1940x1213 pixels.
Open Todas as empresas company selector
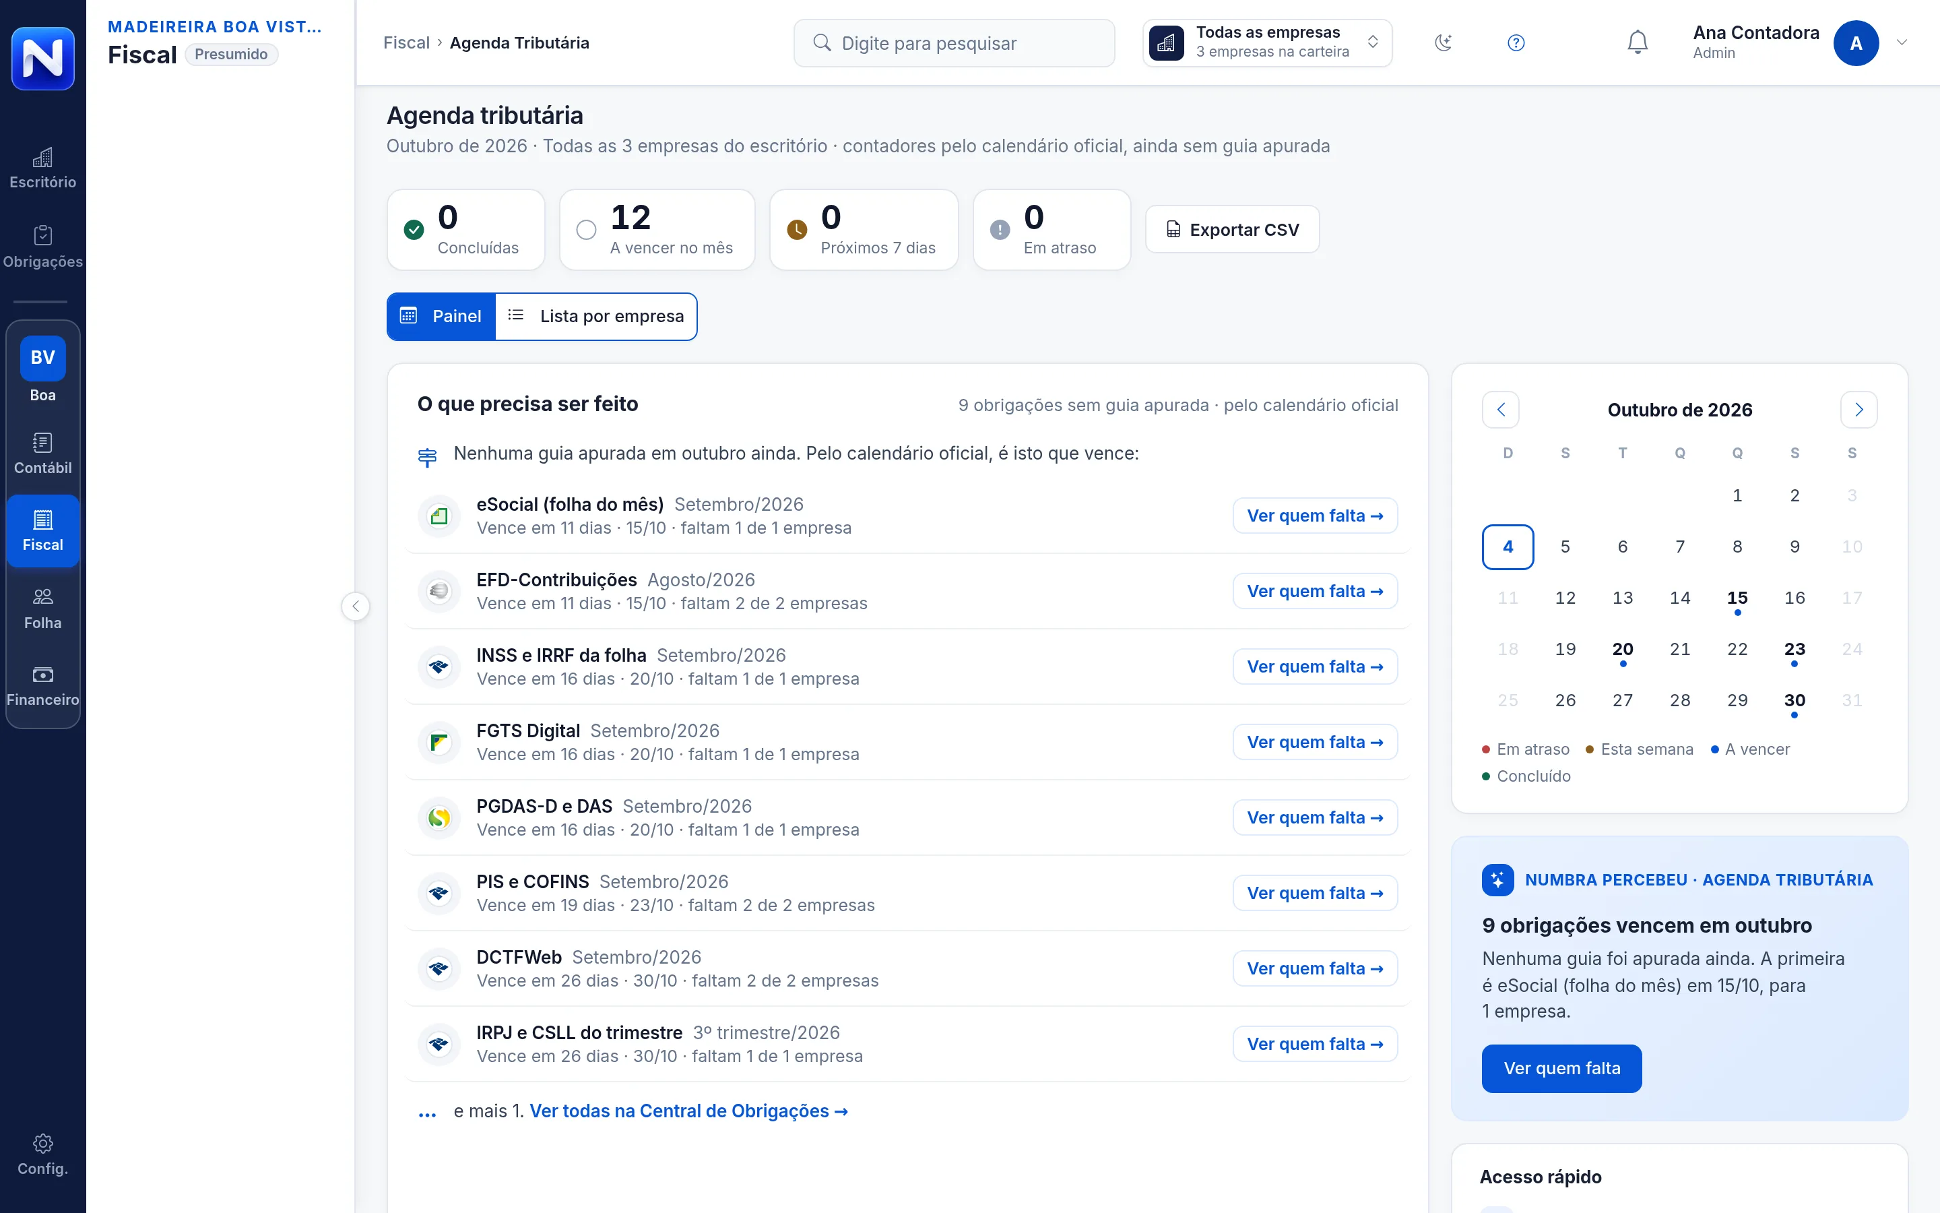pos(1266,42)
